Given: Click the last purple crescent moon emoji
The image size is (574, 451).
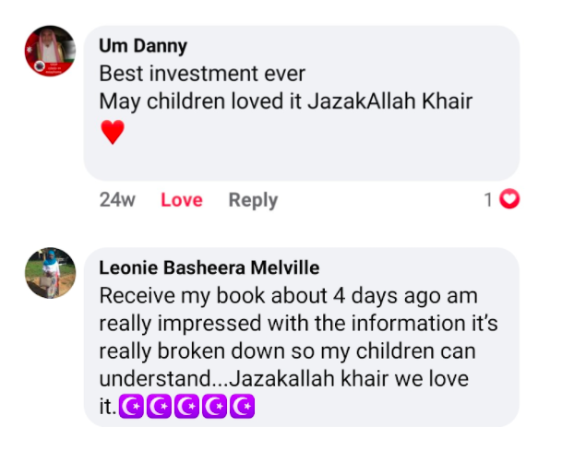Looking at the screenshot, I should click(x=242, y=405).
